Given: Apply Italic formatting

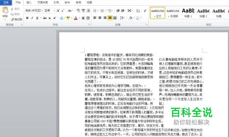Looking at the screenshot, I should pyautogui.click(x=32, y=18).
